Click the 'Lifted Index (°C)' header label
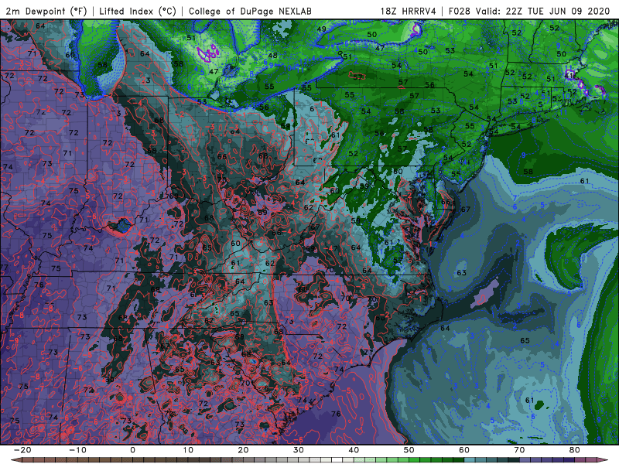 point(138,12)
